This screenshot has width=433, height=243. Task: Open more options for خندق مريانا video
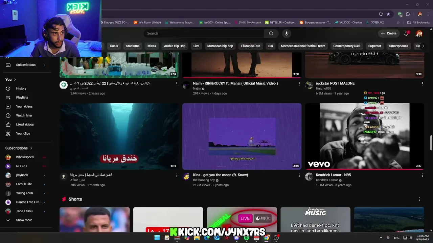pyautogui.click(x=177, y=175)
